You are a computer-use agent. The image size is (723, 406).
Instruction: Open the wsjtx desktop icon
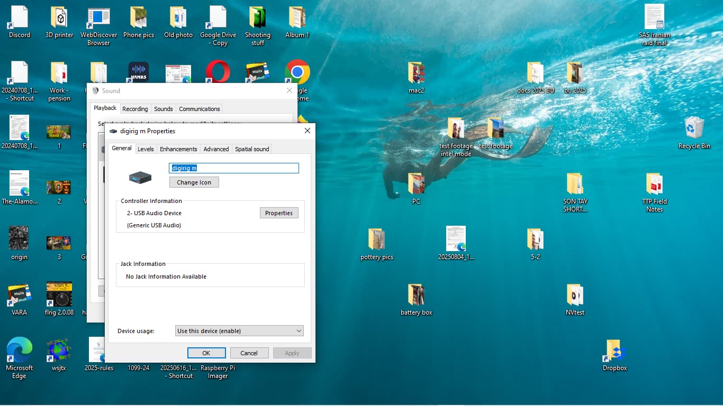[x=59, y=350]
